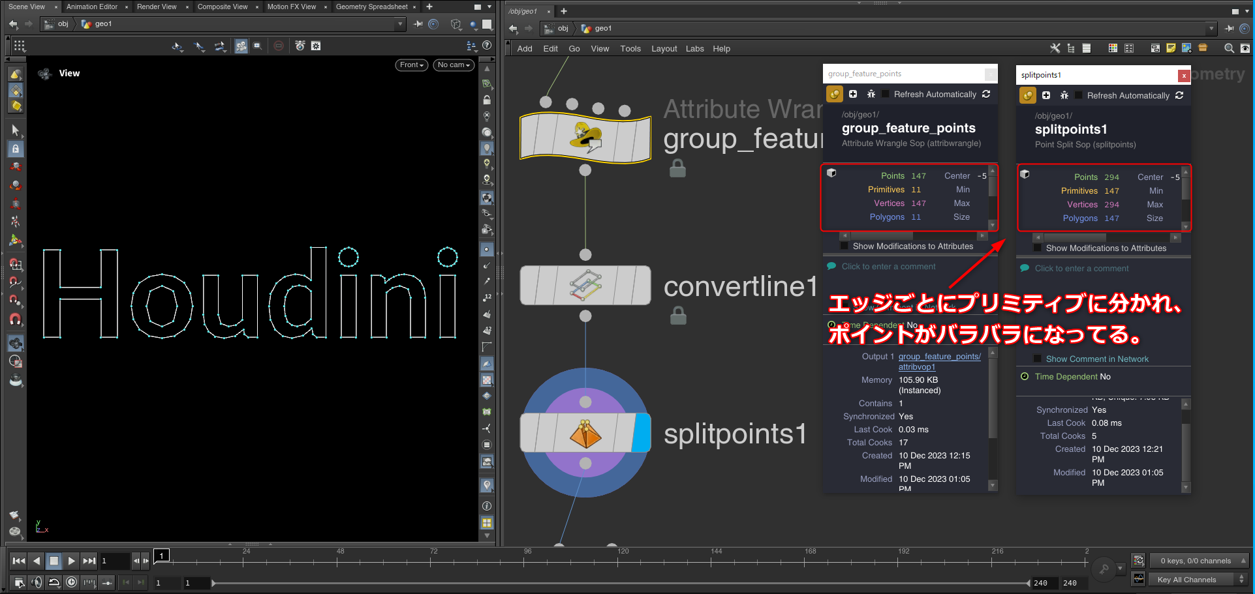Toggle realtime playback clock icon

(72, 582)
